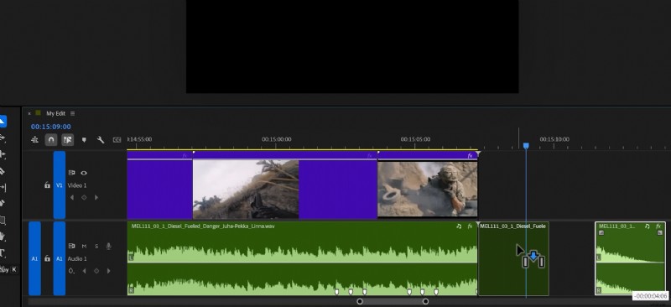Select the Rectangle tool
Screen dimensions: 671x307
pos(3,220)
